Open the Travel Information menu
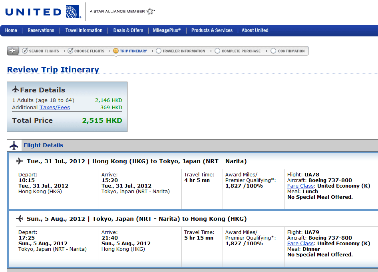 [x=84, y=30]
